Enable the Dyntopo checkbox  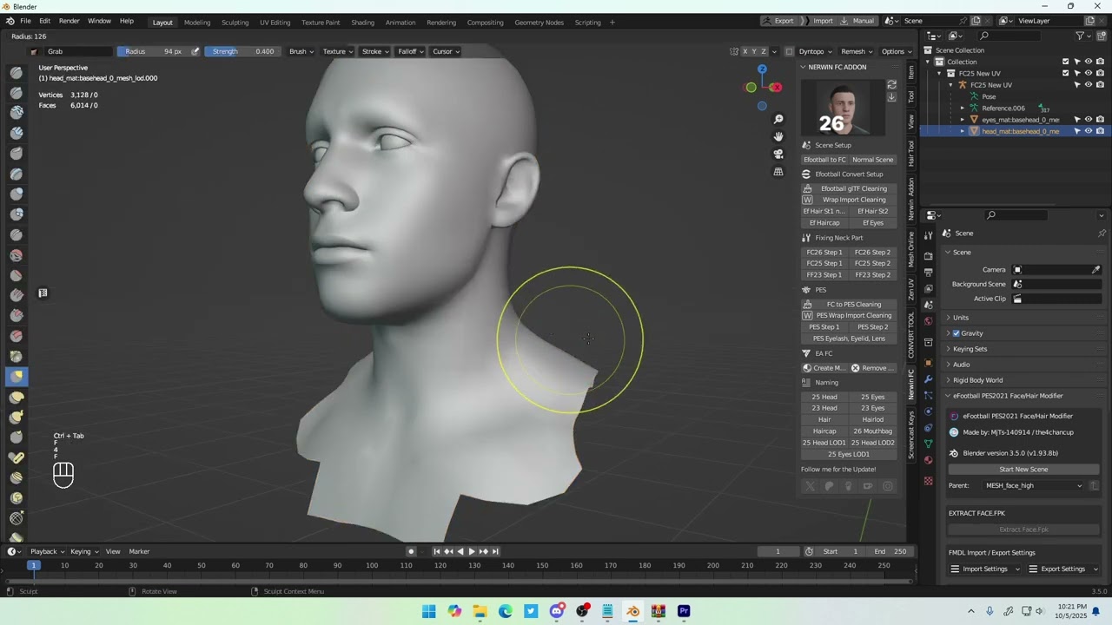coord(790,51)
